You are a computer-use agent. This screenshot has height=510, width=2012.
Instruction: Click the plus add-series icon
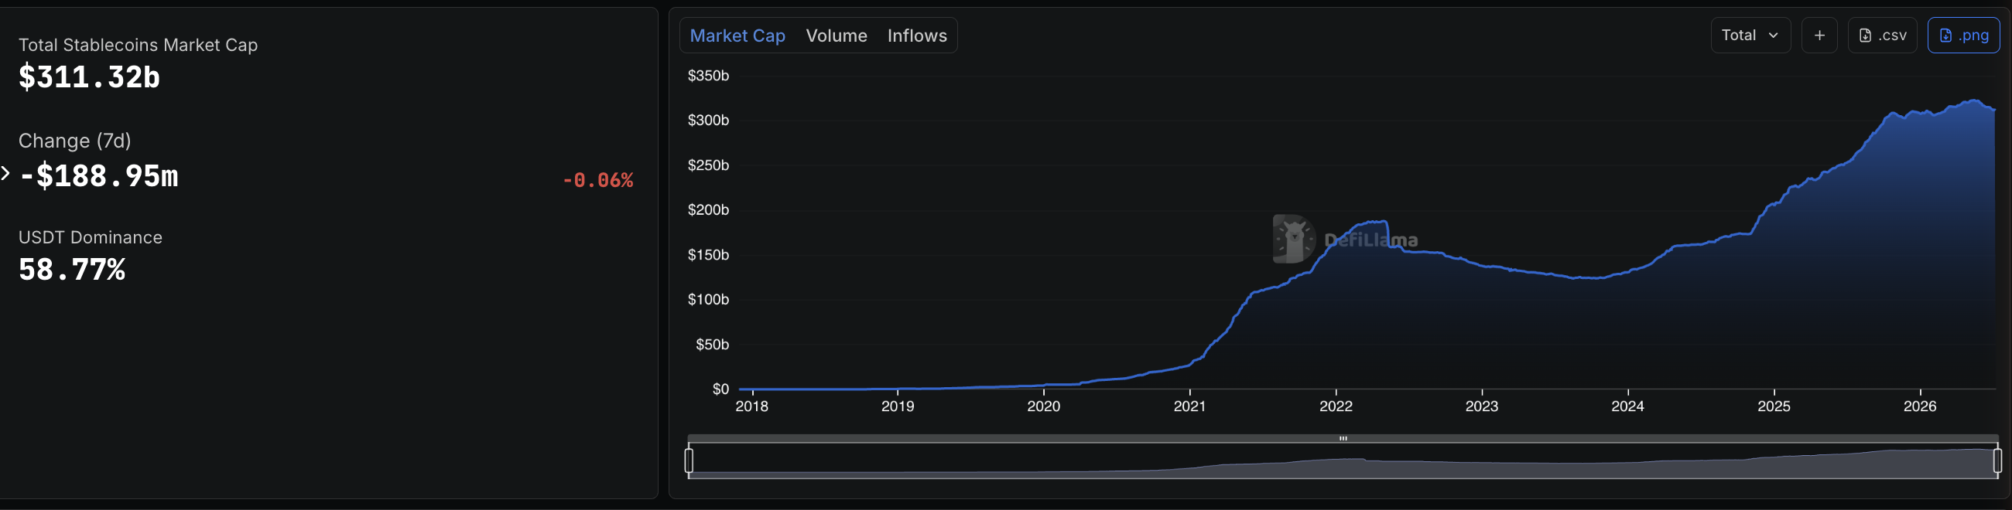[x=1819, y=35]
